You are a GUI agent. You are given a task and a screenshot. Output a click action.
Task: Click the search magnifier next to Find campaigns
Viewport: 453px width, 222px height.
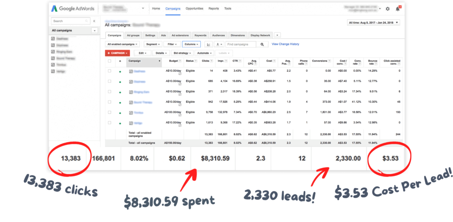pyautogui.click(x=262, y=44)
